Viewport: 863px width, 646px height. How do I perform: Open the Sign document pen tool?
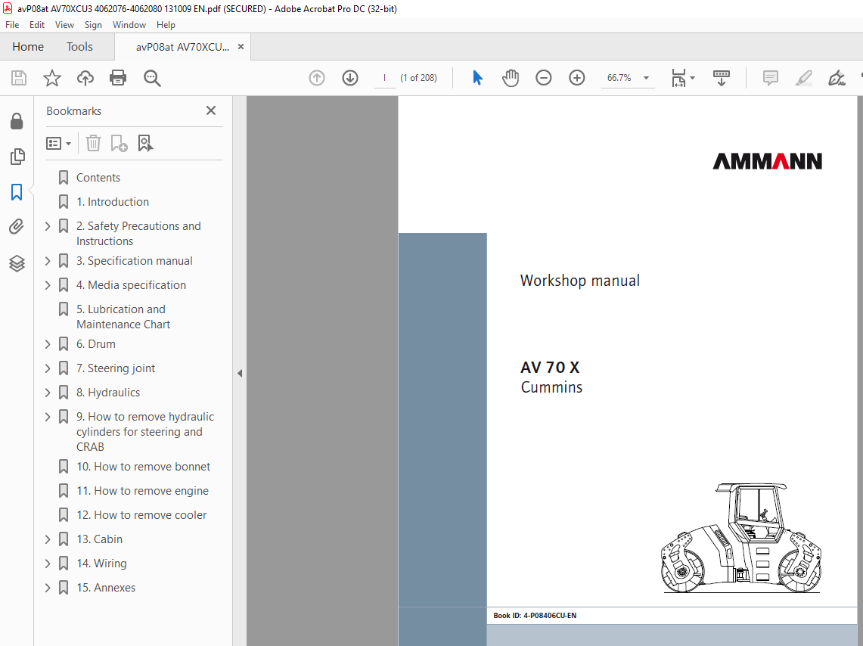tap(837, 78)
